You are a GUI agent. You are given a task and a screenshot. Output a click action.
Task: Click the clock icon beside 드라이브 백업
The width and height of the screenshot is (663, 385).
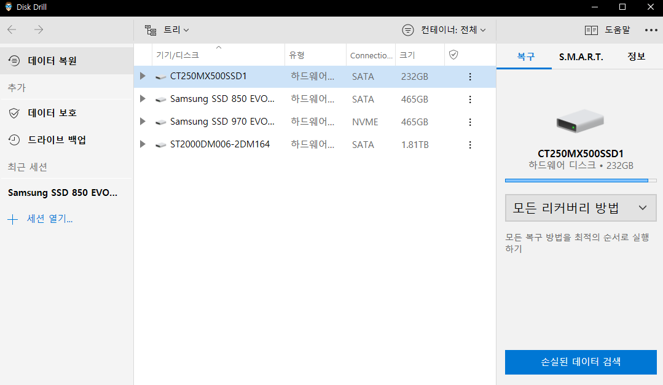click(14, 140)
